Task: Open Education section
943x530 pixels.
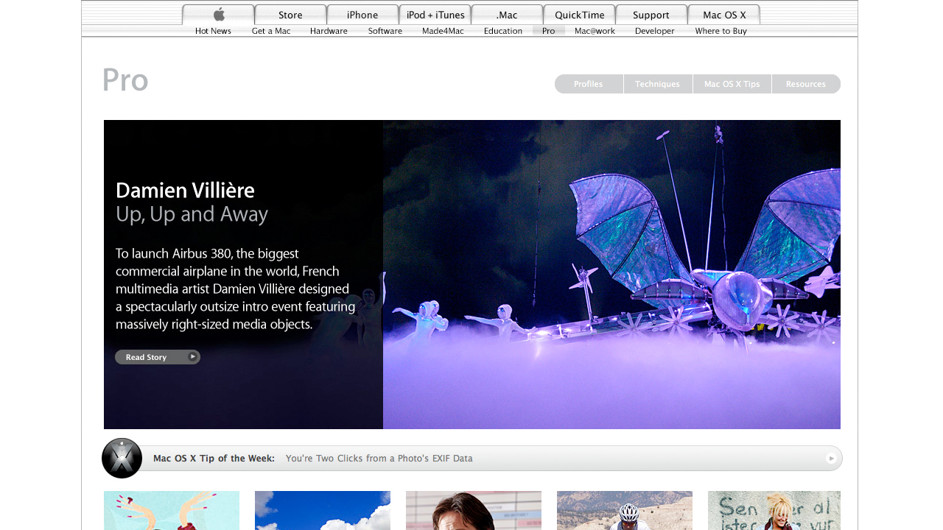Action: coord(503,31)
